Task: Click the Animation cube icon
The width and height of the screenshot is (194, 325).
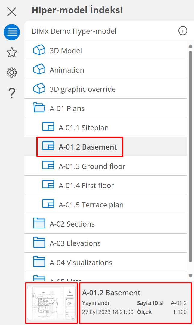Action: [x=39, y=70]
